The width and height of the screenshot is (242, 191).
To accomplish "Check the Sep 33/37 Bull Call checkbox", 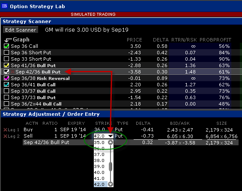I will [6, 91].
